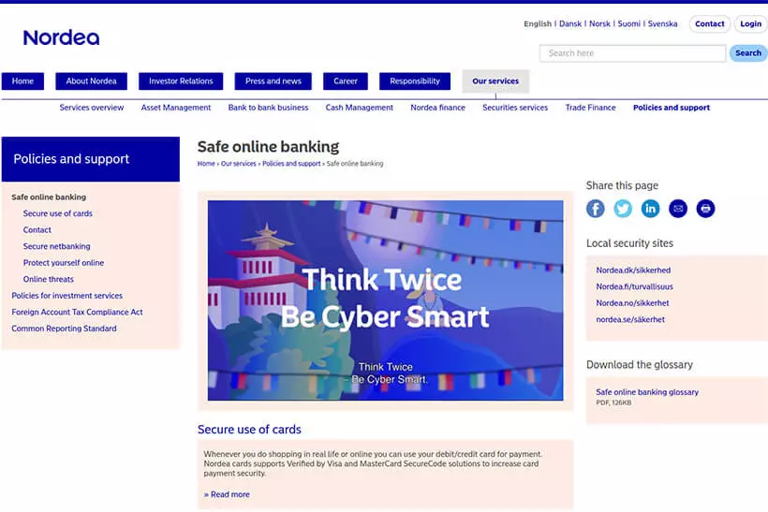Download Safe online banking glossary PDF
Viewport: 768px width, 512px height.
[x=646, y=392]
